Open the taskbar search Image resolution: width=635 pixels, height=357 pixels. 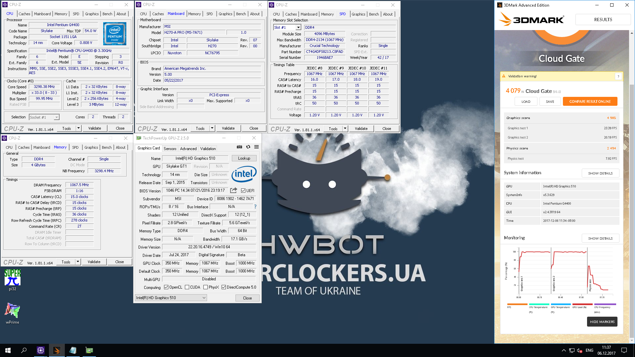click(24, 350)
